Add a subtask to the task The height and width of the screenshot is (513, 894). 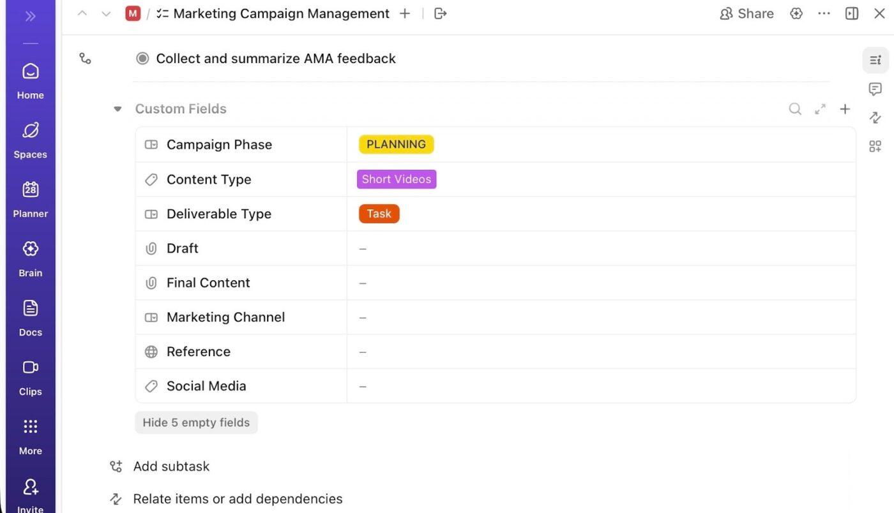171,466
